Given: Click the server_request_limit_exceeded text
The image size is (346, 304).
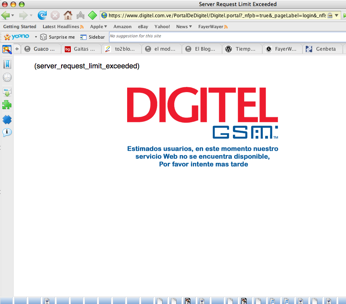Looking at the screenshot, I should tap(87, 66).
